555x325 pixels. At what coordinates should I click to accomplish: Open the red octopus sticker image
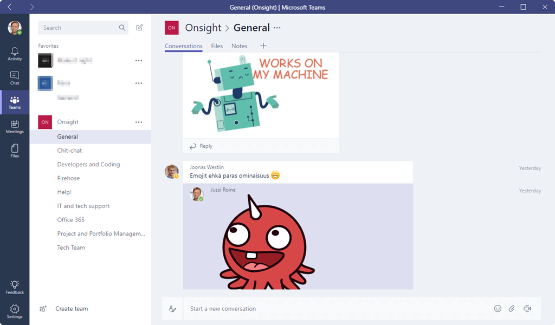tap(267, 242)
